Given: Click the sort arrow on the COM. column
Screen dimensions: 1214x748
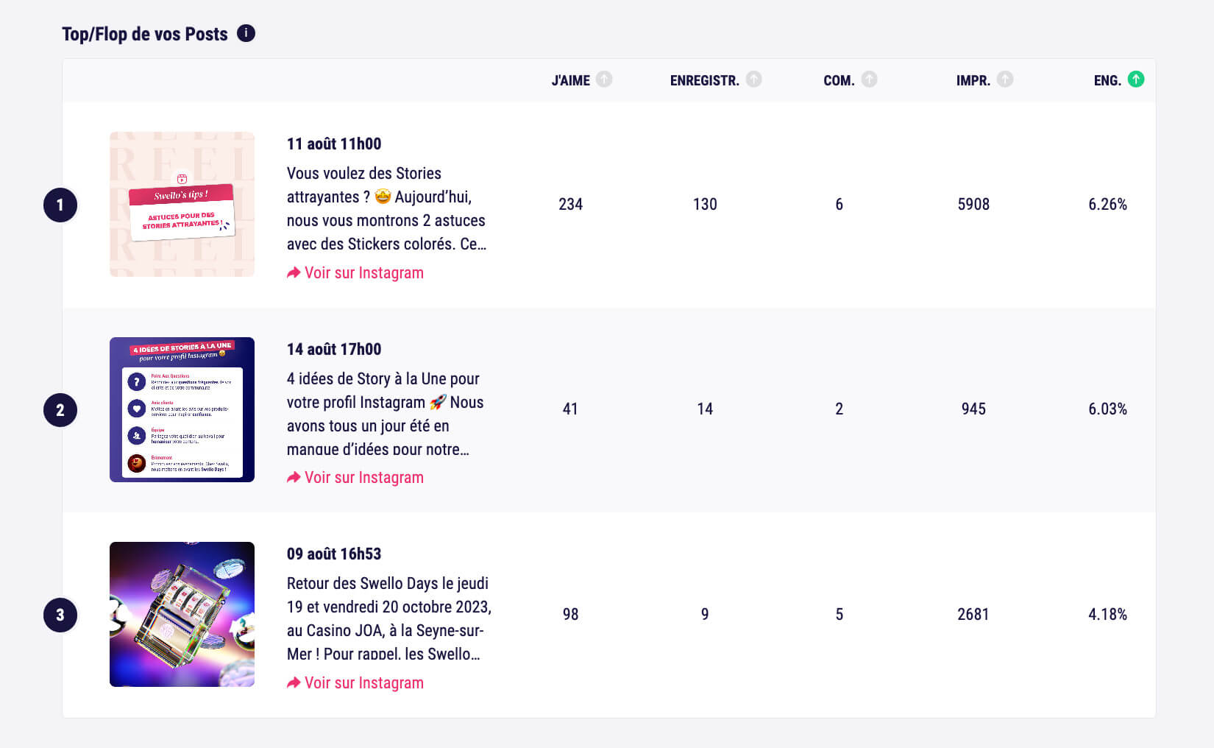Looking at the screenshot, I should point(870,79).
